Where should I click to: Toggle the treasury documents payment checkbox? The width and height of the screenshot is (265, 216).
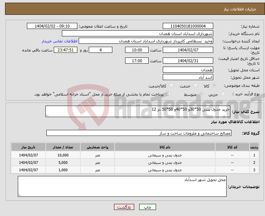click(x=168, y=94)
